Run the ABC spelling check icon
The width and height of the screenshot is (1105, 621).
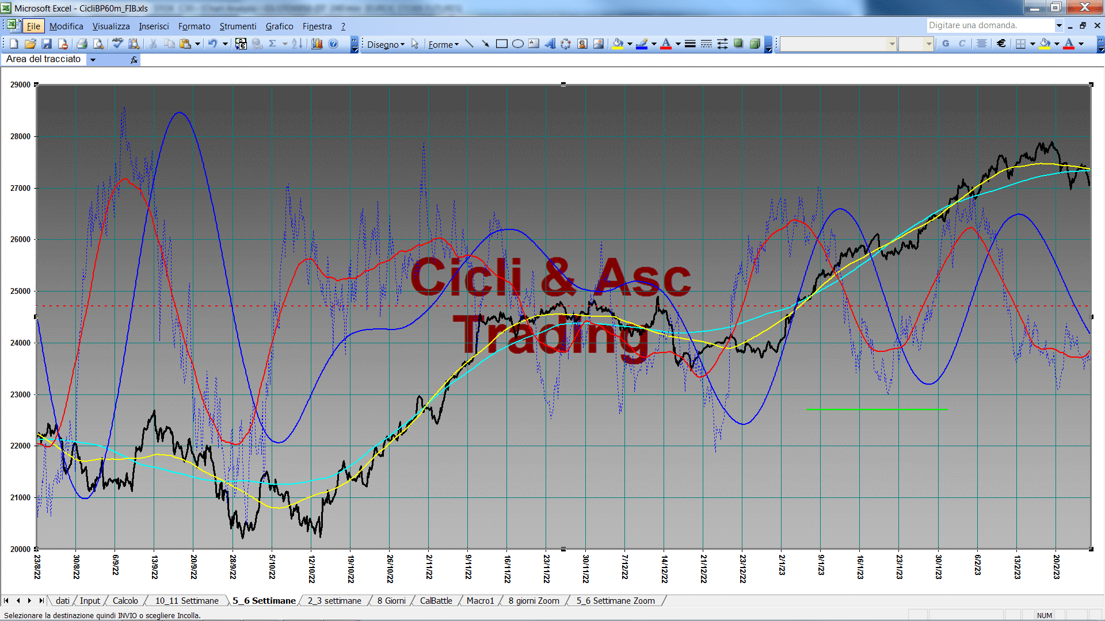(x=117, y=44)
